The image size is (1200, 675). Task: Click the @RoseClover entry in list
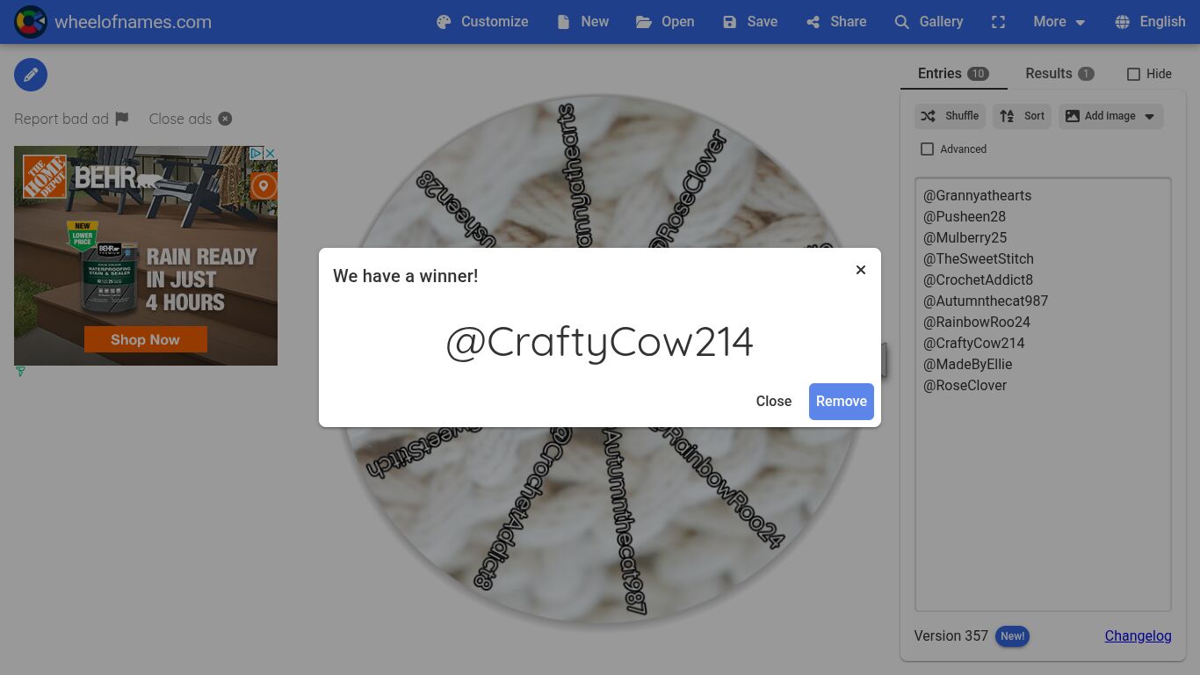tap(965, 385)
